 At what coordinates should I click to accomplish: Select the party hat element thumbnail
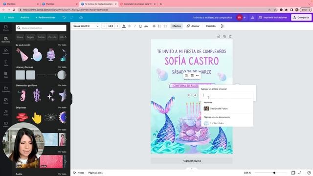(x=22, y=55)
